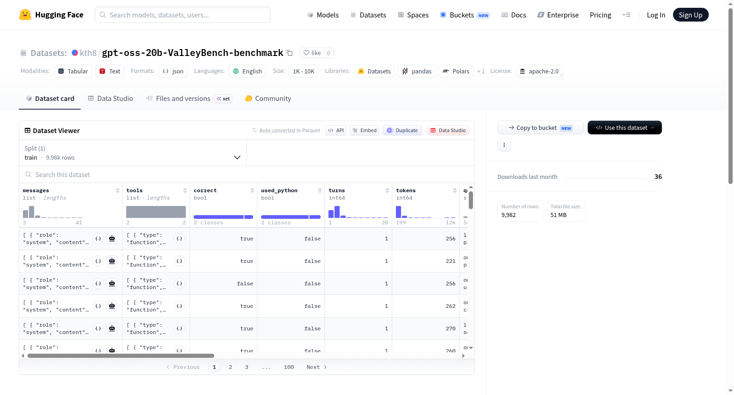The height and width of the screenshot is (395, 734).
Task: Expand JSON of tools cell in first row
Action: [179, 239]
